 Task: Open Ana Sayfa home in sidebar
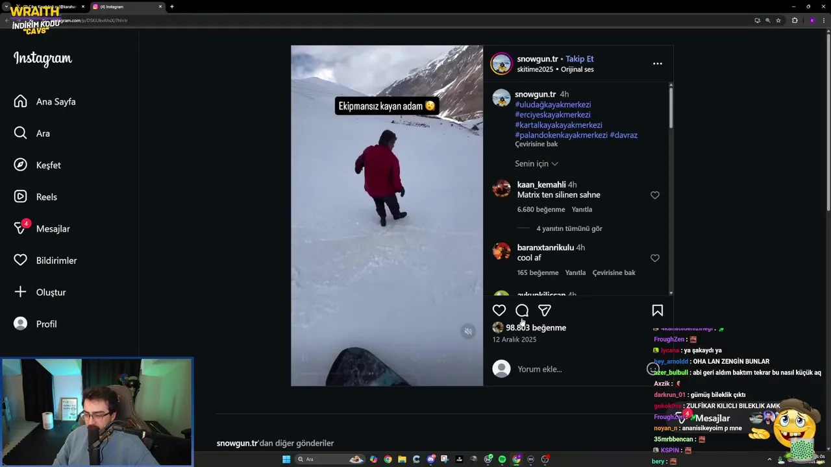pos(44,102)
